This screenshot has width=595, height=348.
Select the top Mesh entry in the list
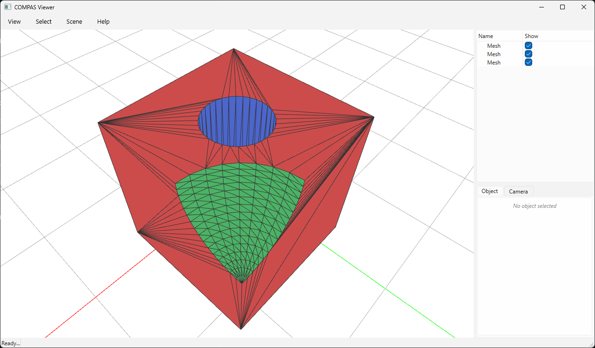(494, 45)
